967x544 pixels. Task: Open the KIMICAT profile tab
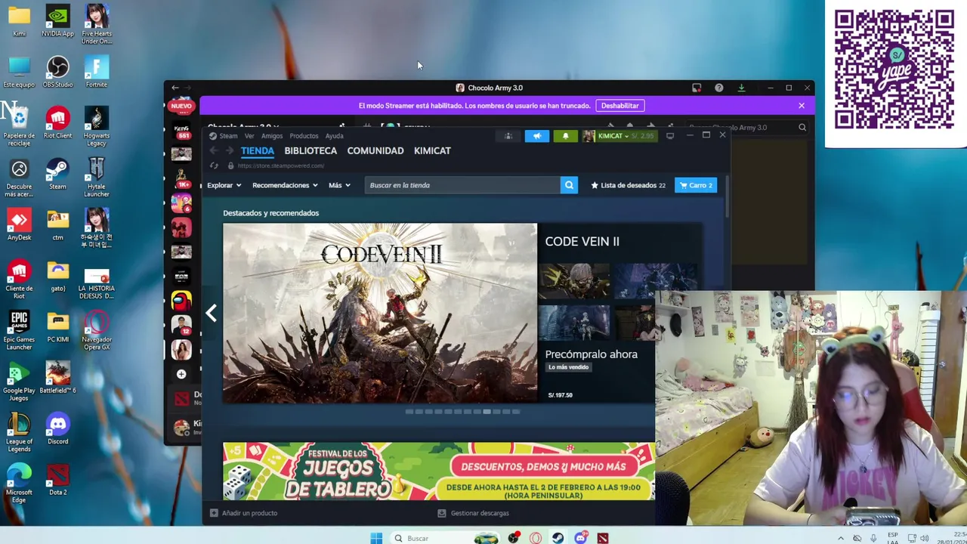[x=432, y=150]
